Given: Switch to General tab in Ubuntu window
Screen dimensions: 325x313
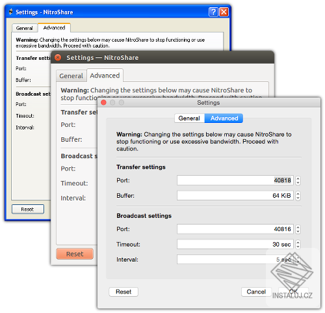Looking at the screenshot, I should pos(71,75).
